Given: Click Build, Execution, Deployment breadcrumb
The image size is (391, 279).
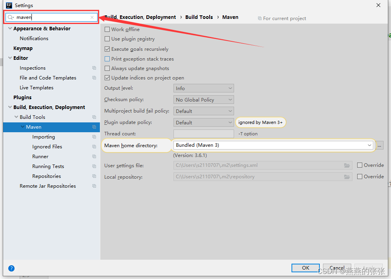Looking at the screenshot, I should (140, 17).
